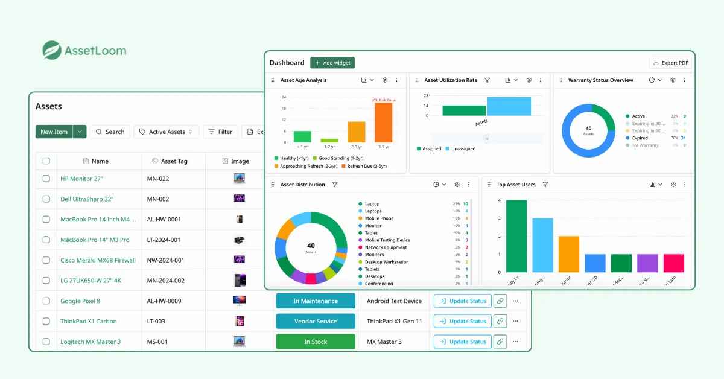This screenshot has width=724, height=379.
Task: Open more options in Google Pixel 8 row
Action: pyautogui.click(x=515, y=301)
